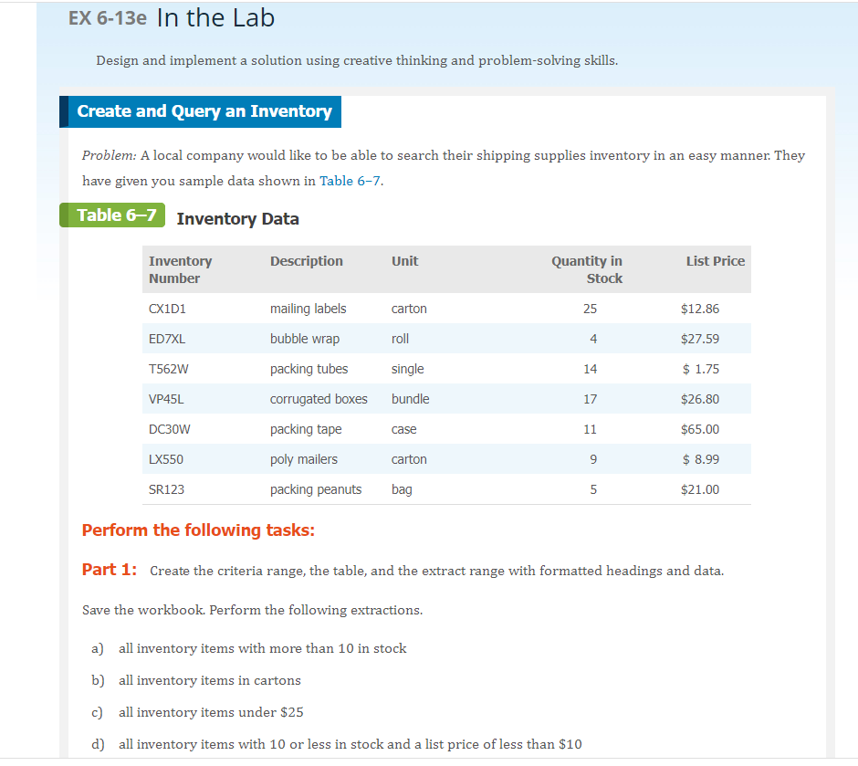The image size is (858, 766).
Task: Click the 'Inventory Number' column header
Action: point(180,269)
